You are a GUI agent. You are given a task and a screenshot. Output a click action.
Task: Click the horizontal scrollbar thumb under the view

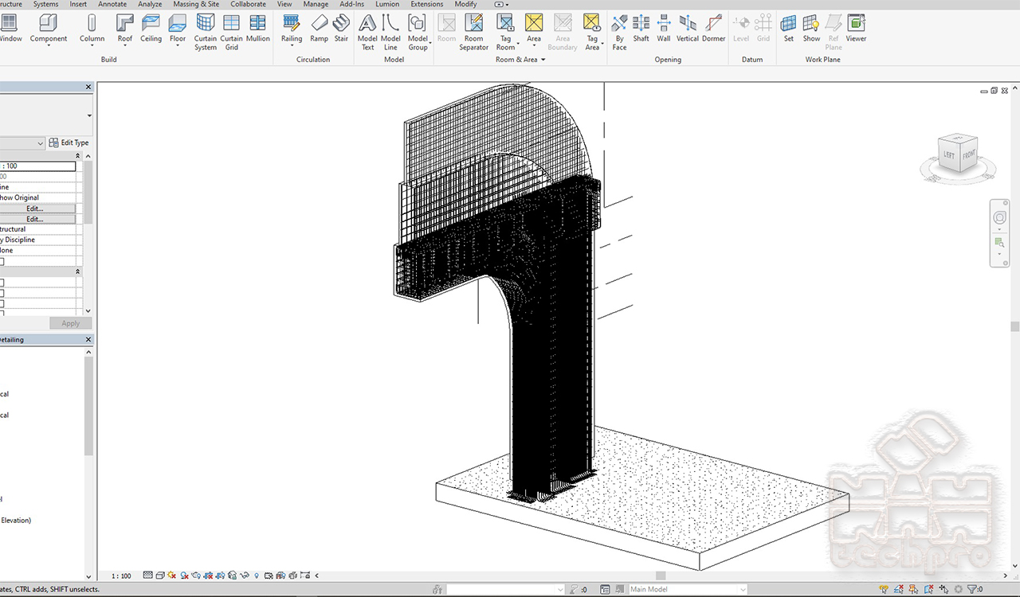tap(661, 576)
